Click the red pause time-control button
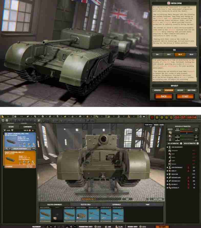This screenshot has width=201, height=228. (152, 117)
